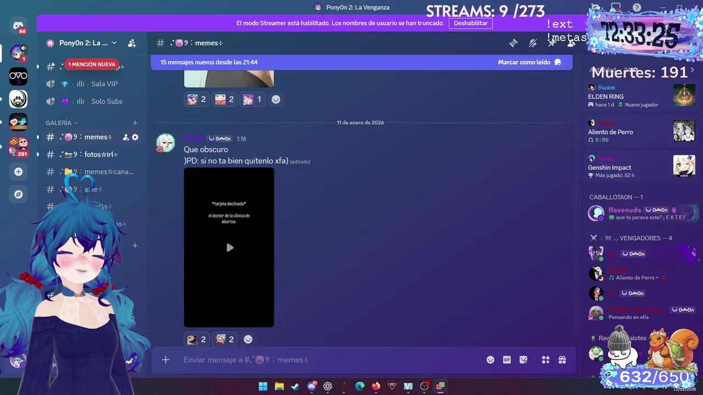Toggle channel notification mute bell

pyautogui.click(x=533, y=43)
